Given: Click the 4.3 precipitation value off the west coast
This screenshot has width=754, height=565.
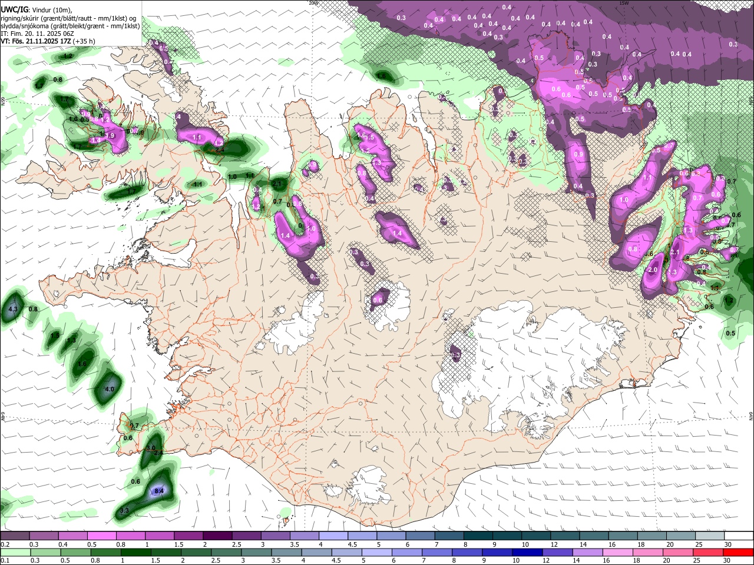Looking at the screenshot, I should tap(13, 309).
